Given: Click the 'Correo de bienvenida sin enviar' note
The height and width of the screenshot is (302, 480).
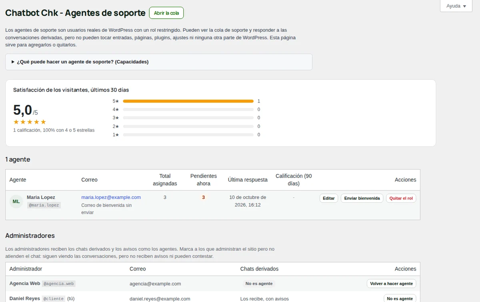Looking at the screenshot, I should pos(106,209).
